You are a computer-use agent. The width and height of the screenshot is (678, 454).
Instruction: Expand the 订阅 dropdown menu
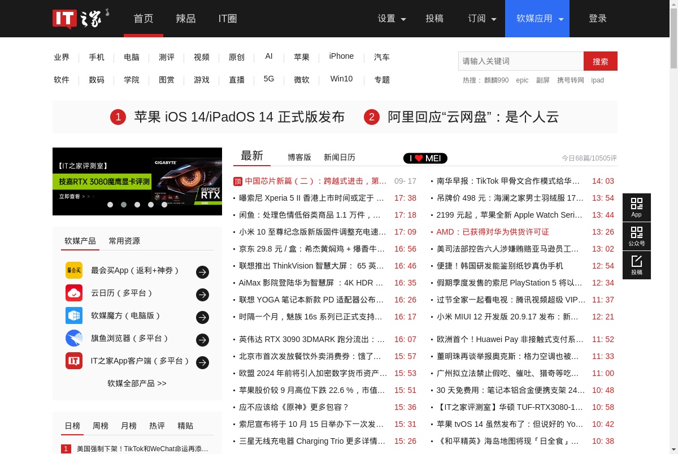pos(483,19)
